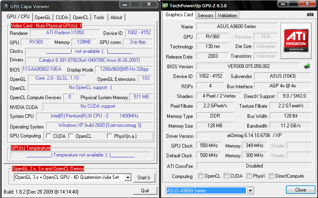Click the Quit button in GPU Caps Viewer
This screenshot has width=318, height=198.
point(145,191)
